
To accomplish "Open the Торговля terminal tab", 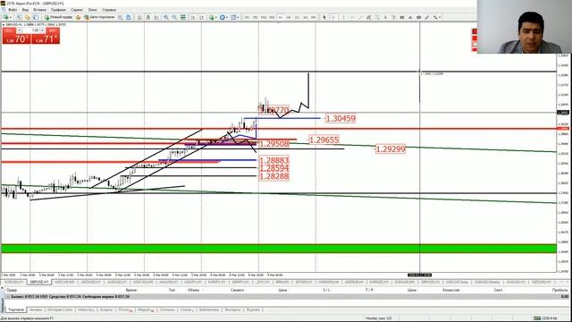I will coord(16,309).
